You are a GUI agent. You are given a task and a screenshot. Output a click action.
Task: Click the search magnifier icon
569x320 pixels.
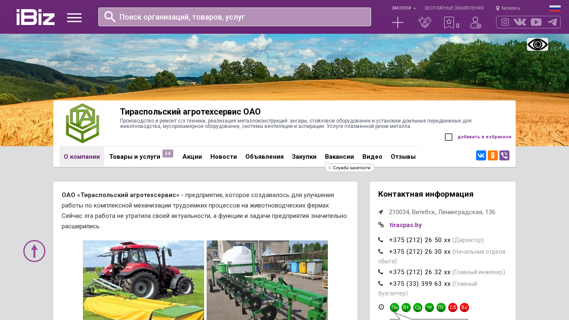coord(110,17)
